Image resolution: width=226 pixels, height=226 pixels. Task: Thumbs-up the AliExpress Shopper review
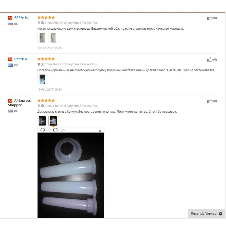(x=210, y=101)
